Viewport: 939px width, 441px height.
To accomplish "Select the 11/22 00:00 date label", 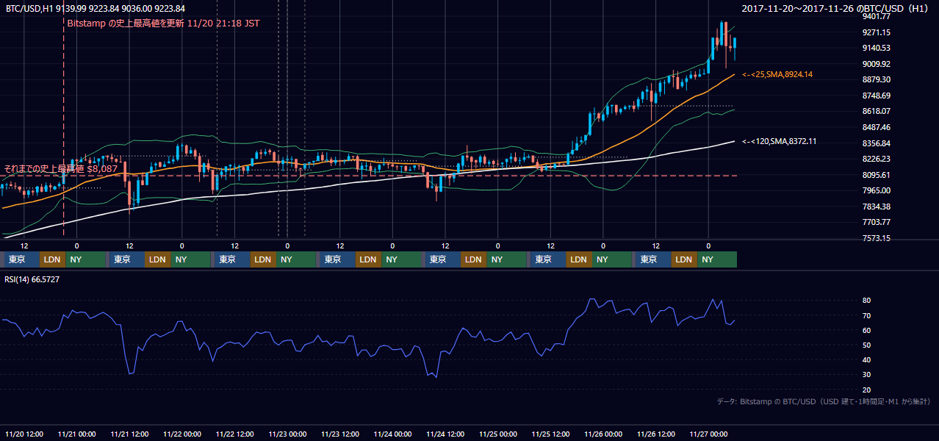I will [182, 434].
